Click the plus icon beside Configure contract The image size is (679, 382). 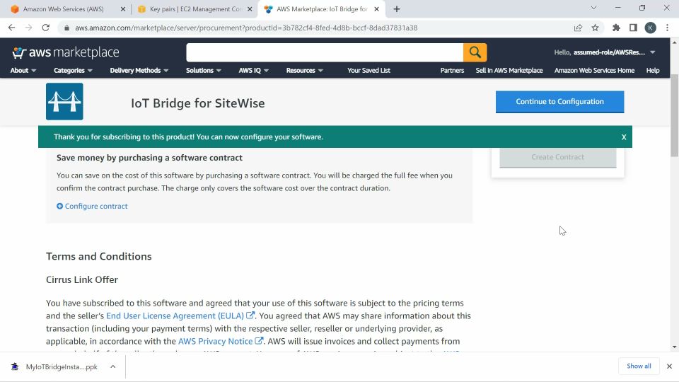click(59, 206)
